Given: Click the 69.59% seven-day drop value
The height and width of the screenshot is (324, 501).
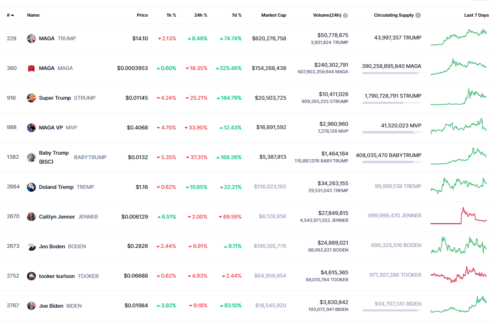Looking at the screenshot, I should 230,217.
